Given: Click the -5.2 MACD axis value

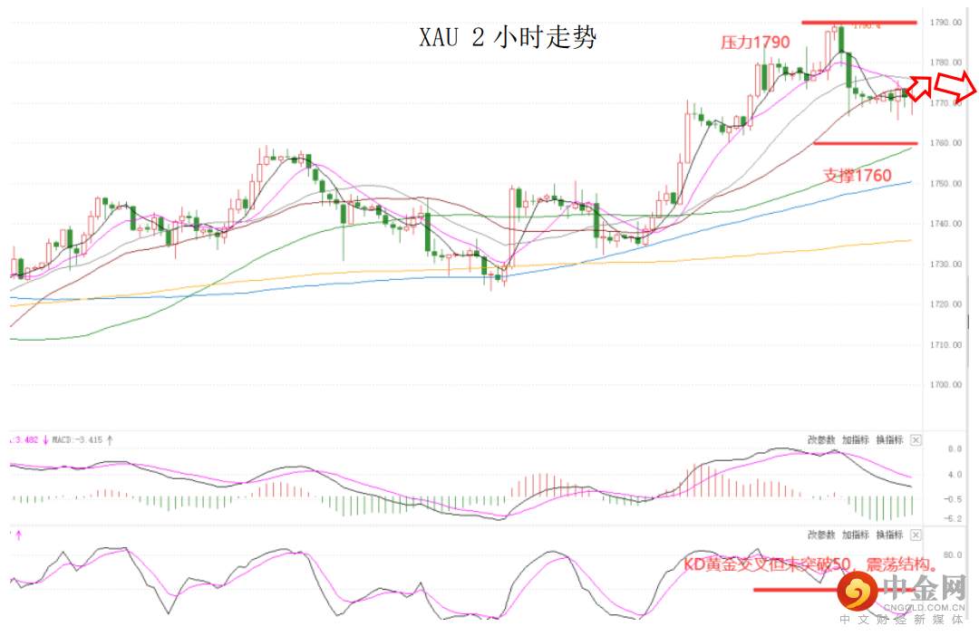Looking at the screenshot, I should coord(953,518).
